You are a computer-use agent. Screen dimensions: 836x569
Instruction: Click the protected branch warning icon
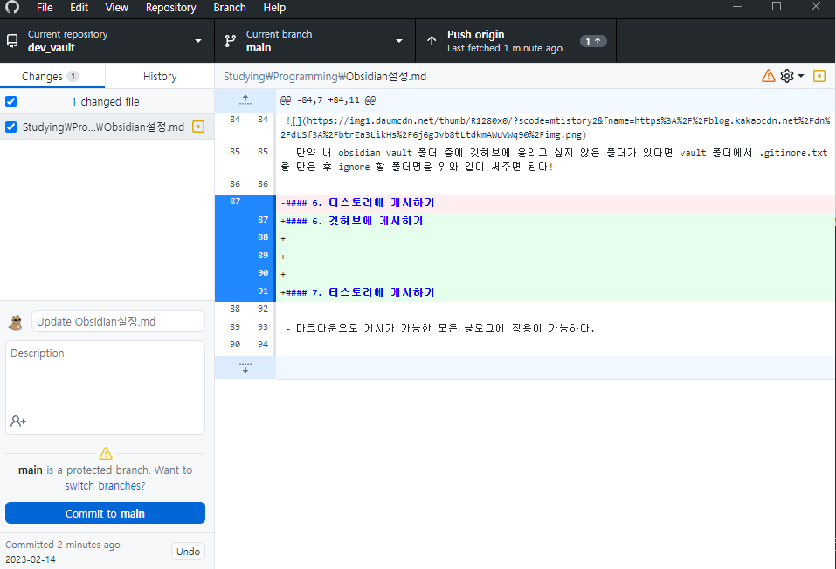(106, 454)
